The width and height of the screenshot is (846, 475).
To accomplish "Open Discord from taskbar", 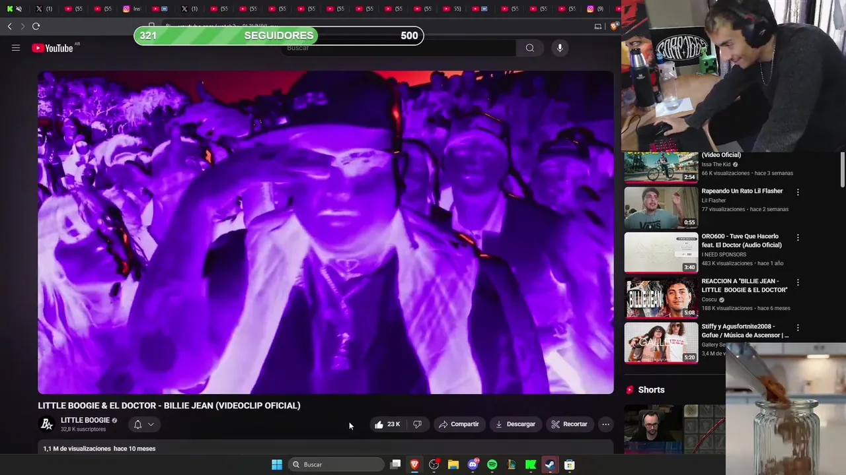I will click(x=473, y=464).
